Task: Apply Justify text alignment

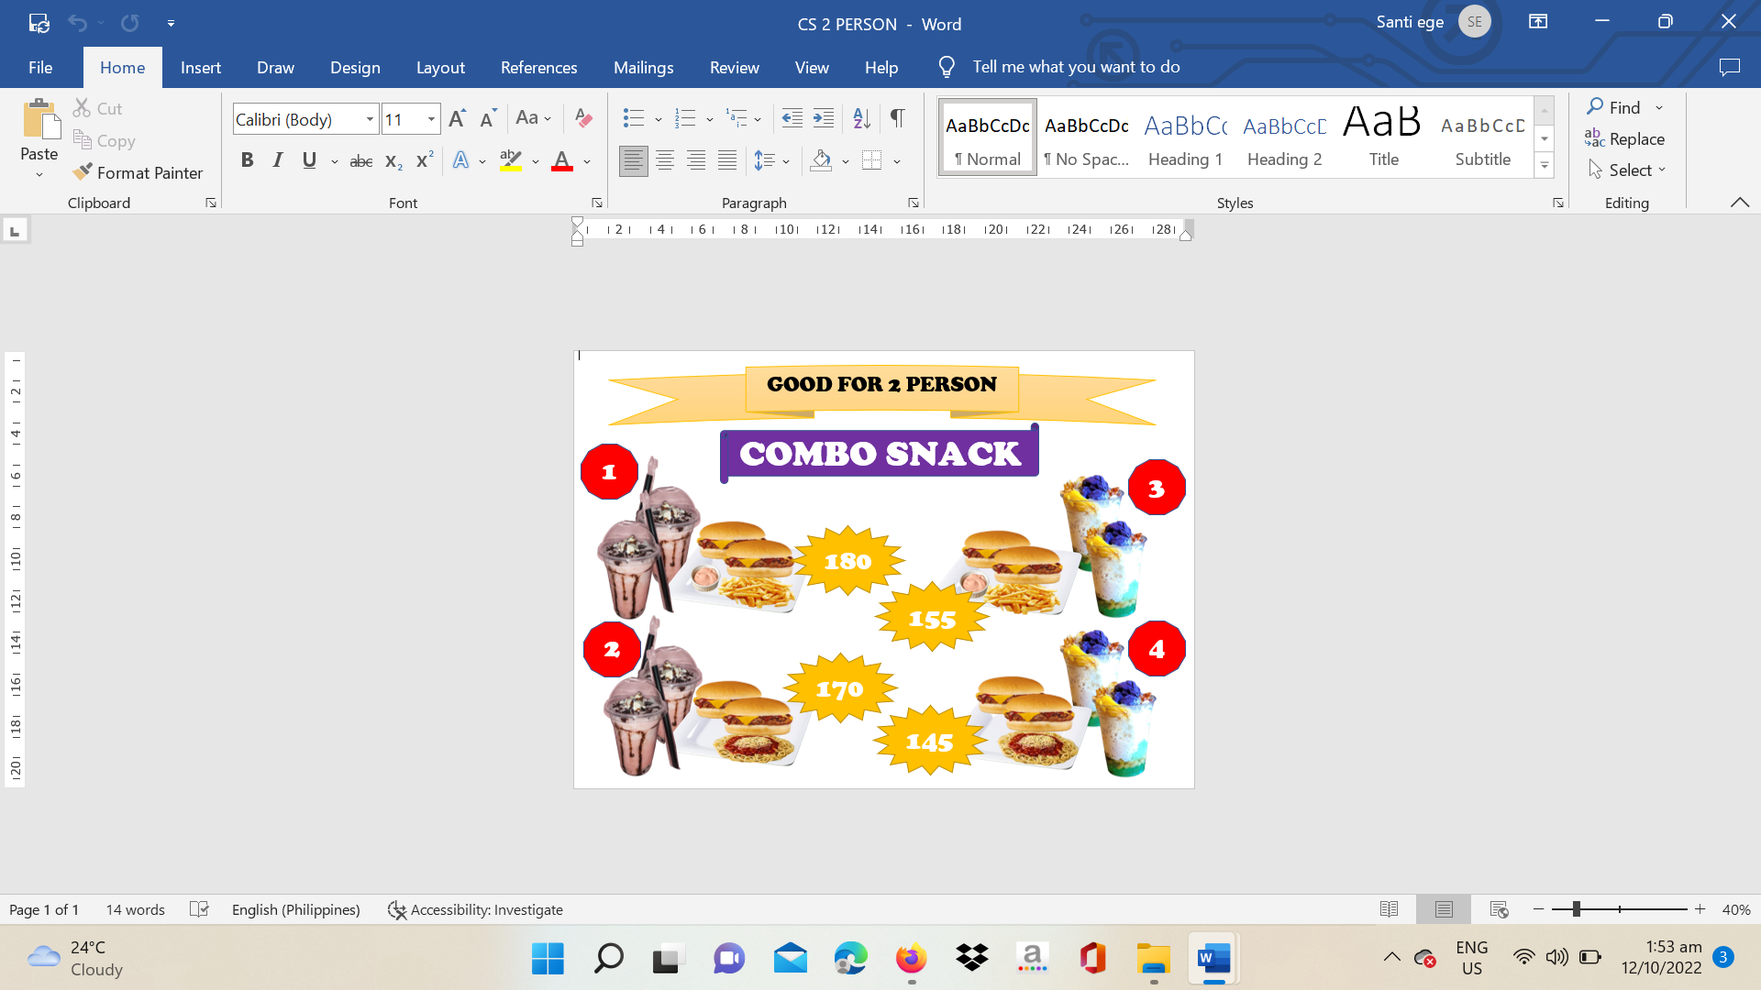Action: click(x=727, y=161)
